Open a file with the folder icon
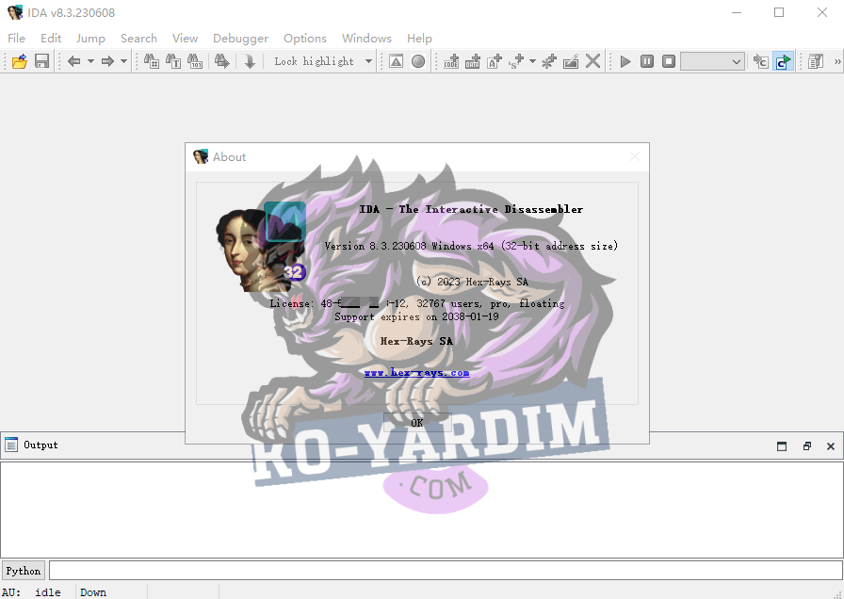 click(20, 61)
